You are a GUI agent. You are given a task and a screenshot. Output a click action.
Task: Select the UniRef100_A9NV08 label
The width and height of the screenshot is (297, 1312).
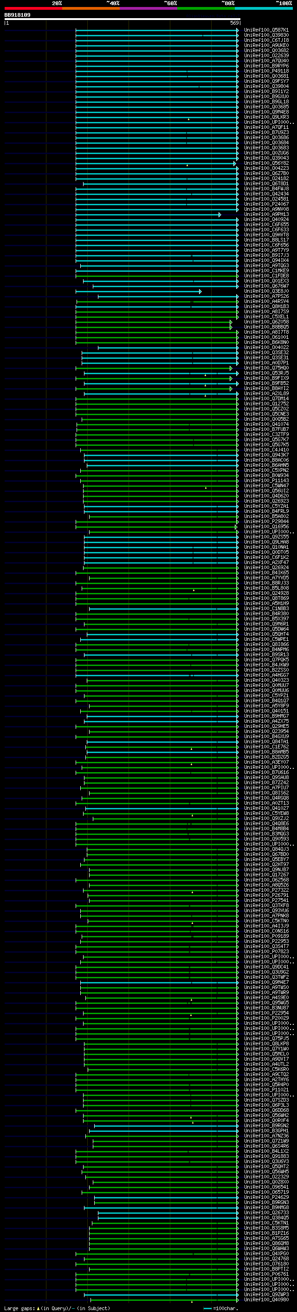(x=266, y=209)
